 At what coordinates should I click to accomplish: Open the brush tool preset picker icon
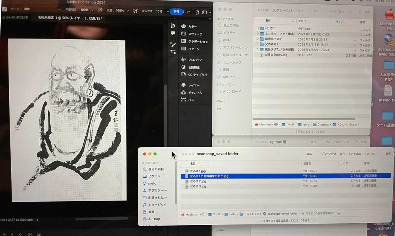5,9
